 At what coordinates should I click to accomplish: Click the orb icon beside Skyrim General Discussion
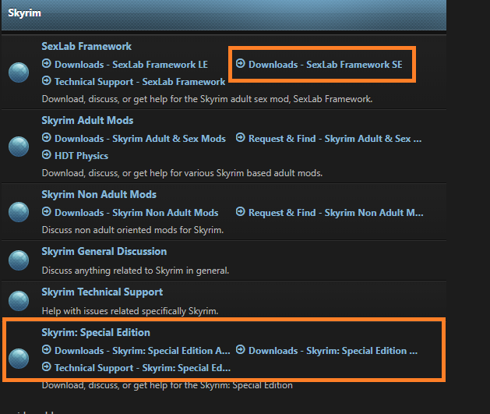19,260
